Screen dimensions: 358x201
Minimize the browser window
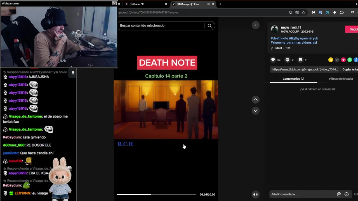point(348,4)
